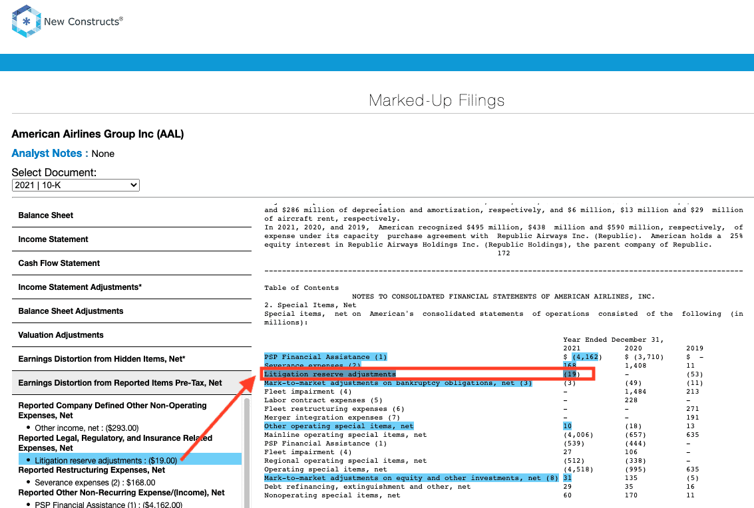
Task: Click 'Table of Contents' text in filing
Action: pyautogui.click(x=301, y=288)
